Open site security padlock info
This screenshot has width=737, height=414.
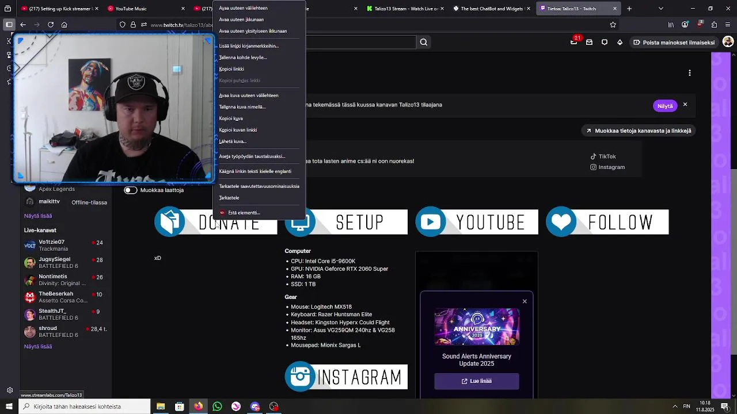pyautogui.click(x=133, y=25)
